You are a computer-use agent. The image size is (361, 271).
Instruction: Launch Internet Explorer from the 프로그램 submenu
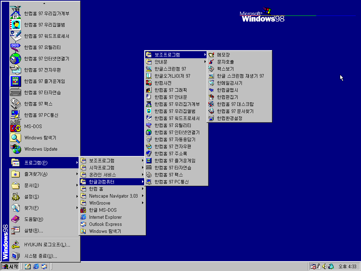112,217
